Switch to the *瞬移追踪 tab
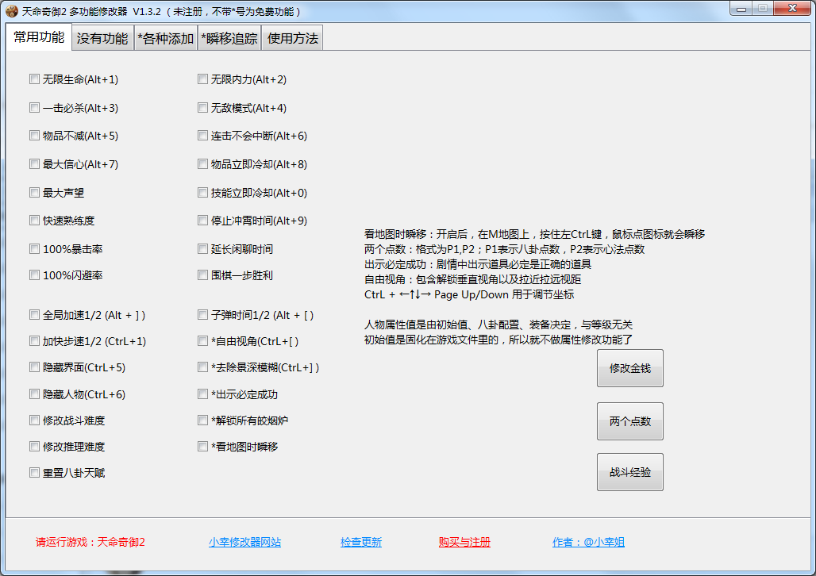Viewport: 816px width, 576px height. [230, 36]
